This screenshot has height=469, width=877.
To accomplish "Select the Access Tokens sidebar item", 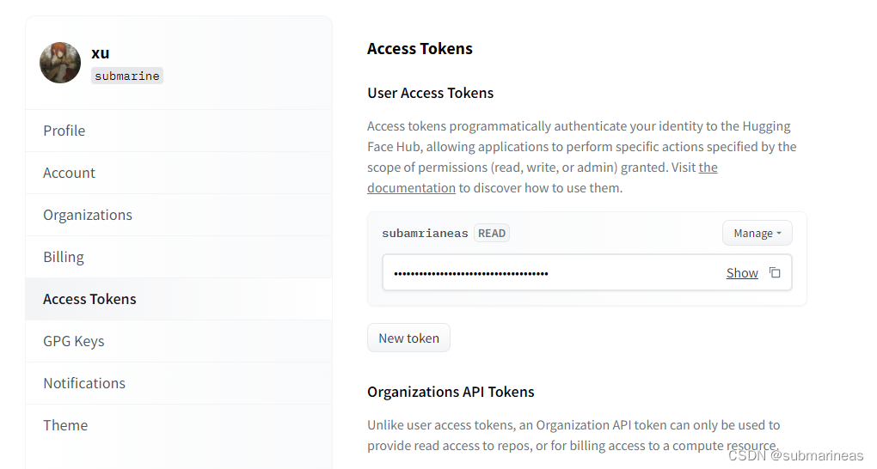I will pos(89,299).
